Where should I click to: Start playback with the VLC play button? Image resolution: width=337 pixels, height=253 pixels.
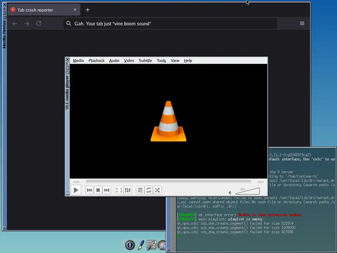pyautogui.click(x=76, y=190)
